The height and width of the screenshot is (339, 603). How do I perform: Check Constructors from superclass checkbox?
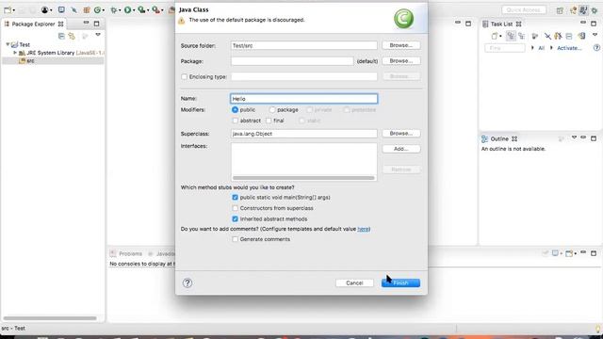pyautogui.click(x=235, y=208)
